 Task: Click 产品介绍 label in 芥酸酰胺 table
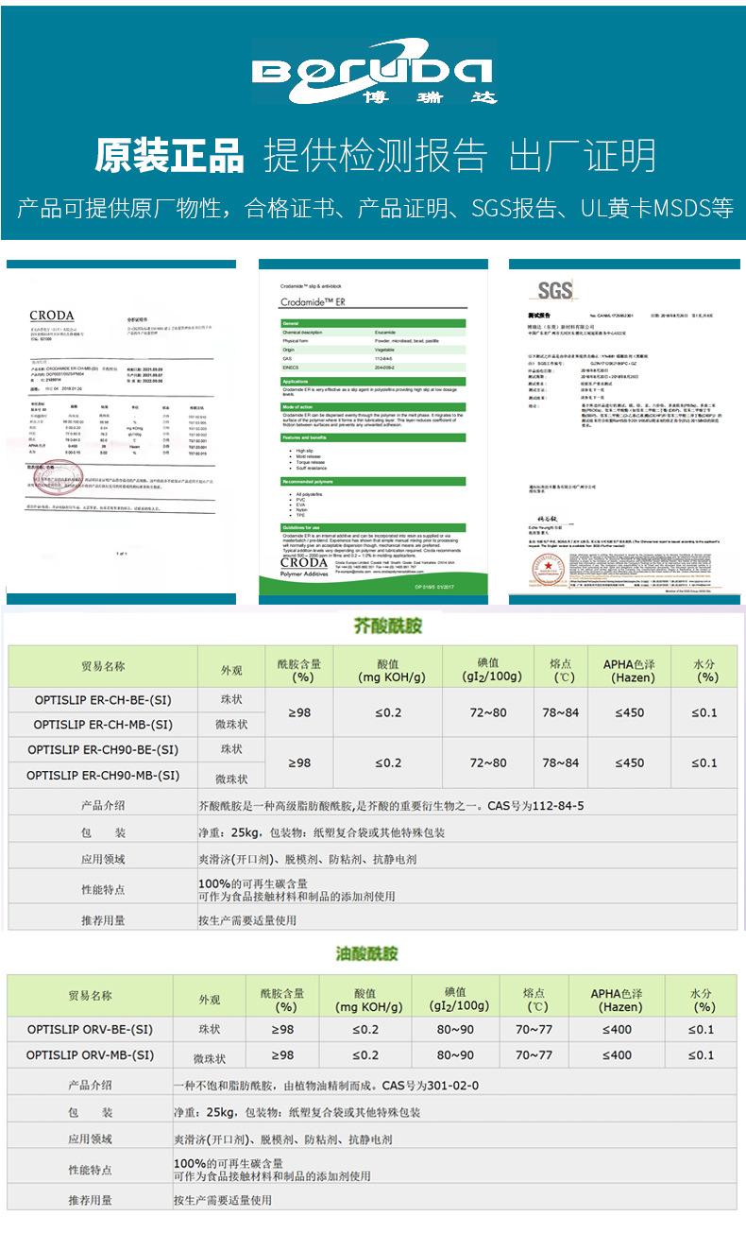(x=103, y=806)
